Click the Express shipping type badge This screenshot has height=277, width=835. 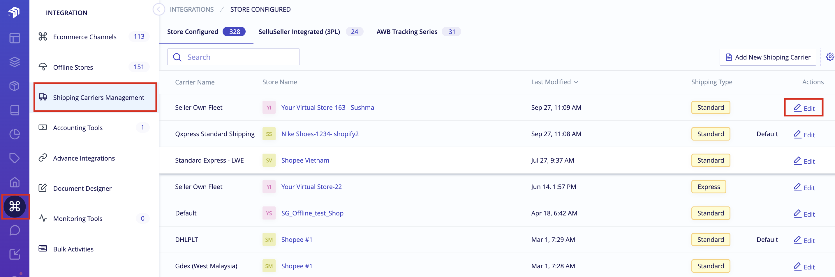click(709, 187)
